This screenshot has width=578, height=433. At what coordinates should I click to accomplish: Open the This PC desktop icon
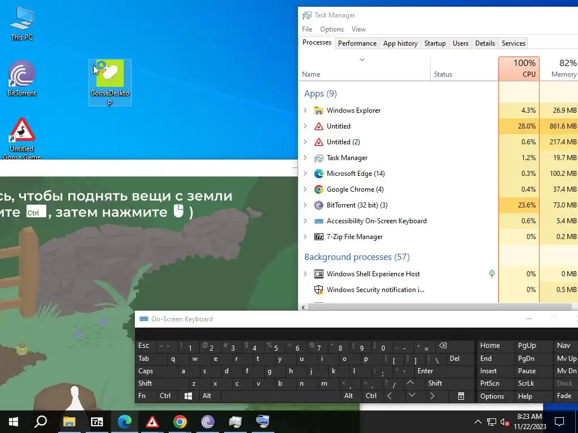click(22, 24)
